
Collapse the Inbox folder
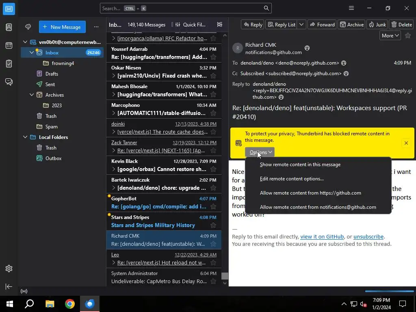(x=32, y=52)
